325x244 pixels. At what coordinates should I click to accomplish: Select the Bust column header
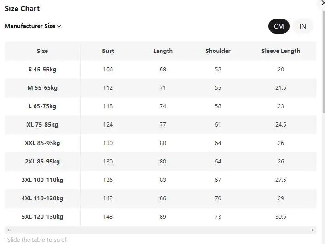[x=108, y=51]
